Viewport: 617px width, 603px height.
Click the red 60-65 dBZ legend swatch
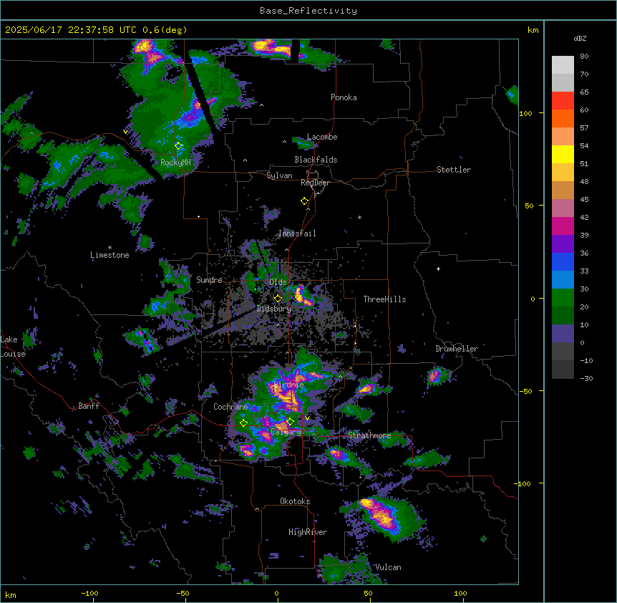(x=563, y=101)
